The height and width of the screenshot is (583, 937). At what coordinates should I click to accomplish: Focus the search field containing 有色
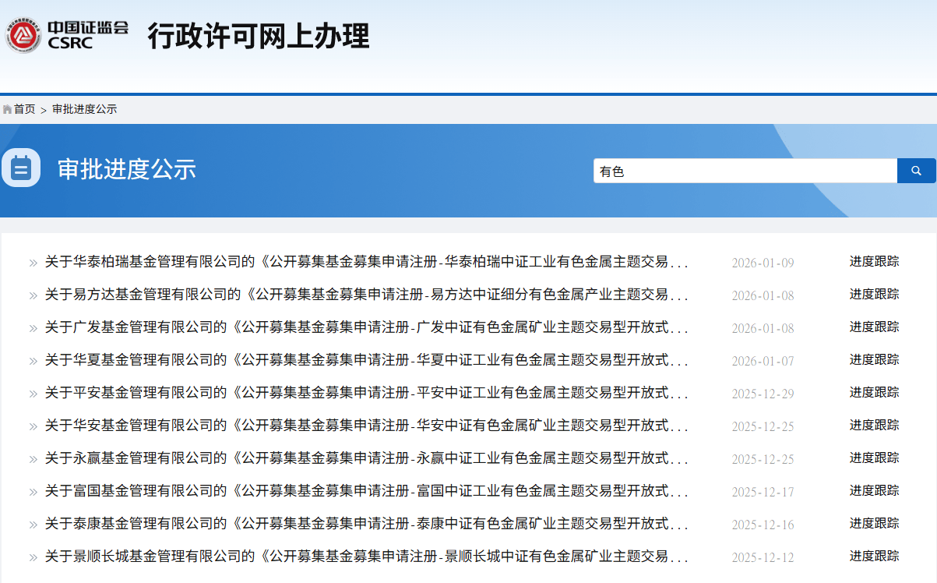(x=745, y=171)
